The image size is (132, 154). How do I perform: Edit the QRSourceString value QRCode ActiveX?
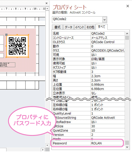(x=108, y=118)
